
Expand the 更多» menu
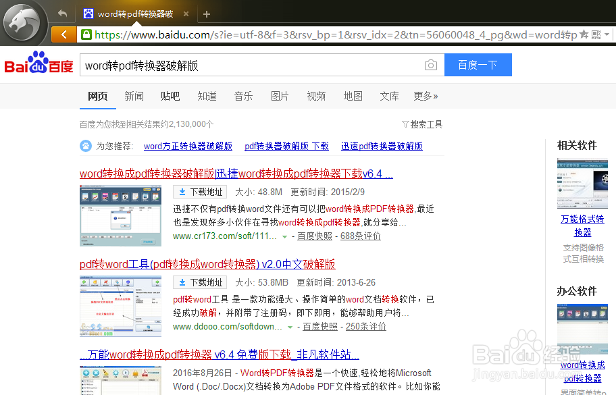(426, 96)
